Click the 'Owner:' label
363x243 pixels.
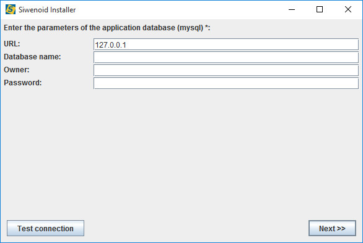tap(17, 69)
